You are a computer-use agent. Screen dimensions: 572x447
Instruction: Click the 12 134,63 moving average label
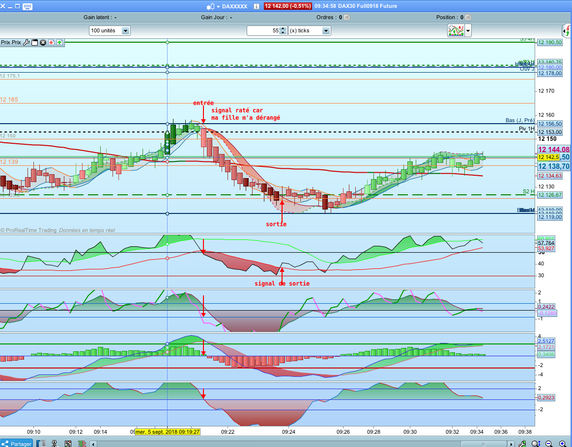[550, 176]
